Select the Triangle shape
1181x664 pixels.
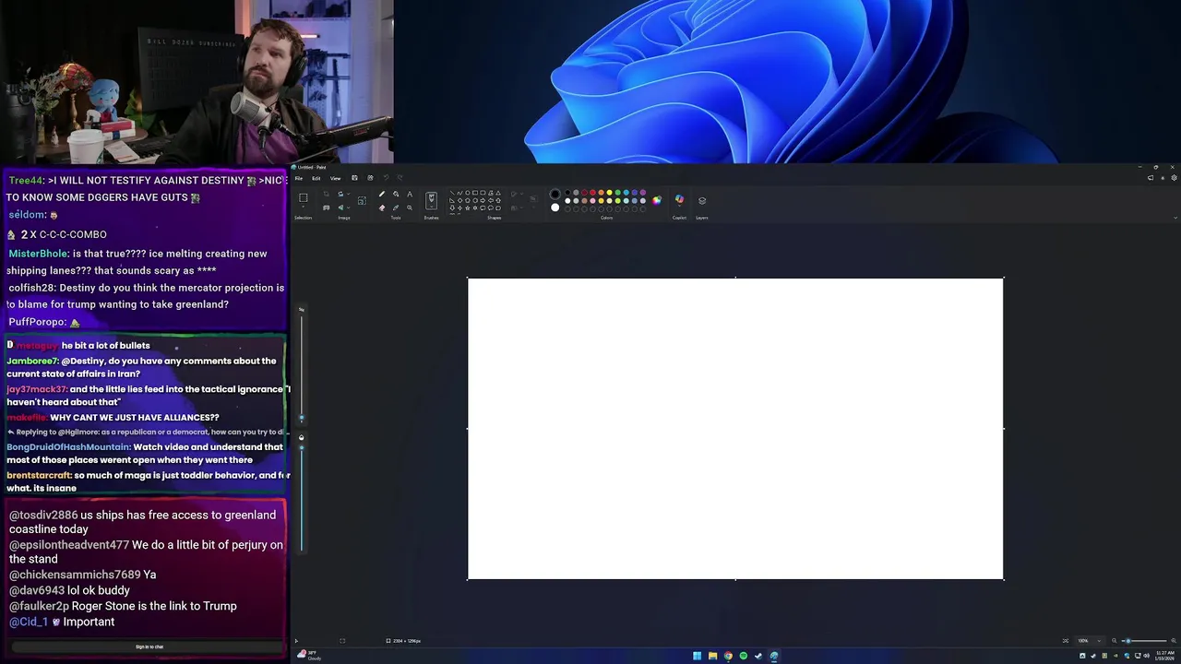[x=498, y=193]
